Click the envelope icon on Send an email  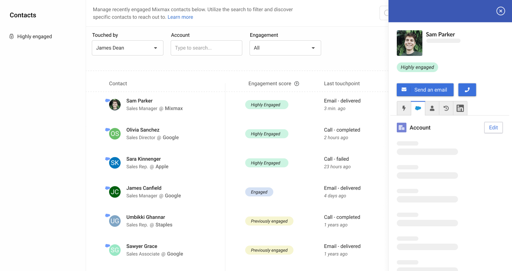click(x=404, y=90)
